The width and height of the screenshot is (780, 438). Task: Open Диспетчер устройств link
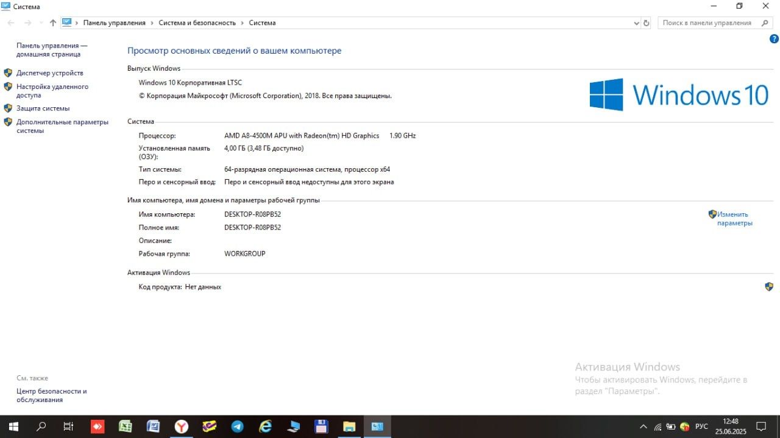[x=50, y=72]
